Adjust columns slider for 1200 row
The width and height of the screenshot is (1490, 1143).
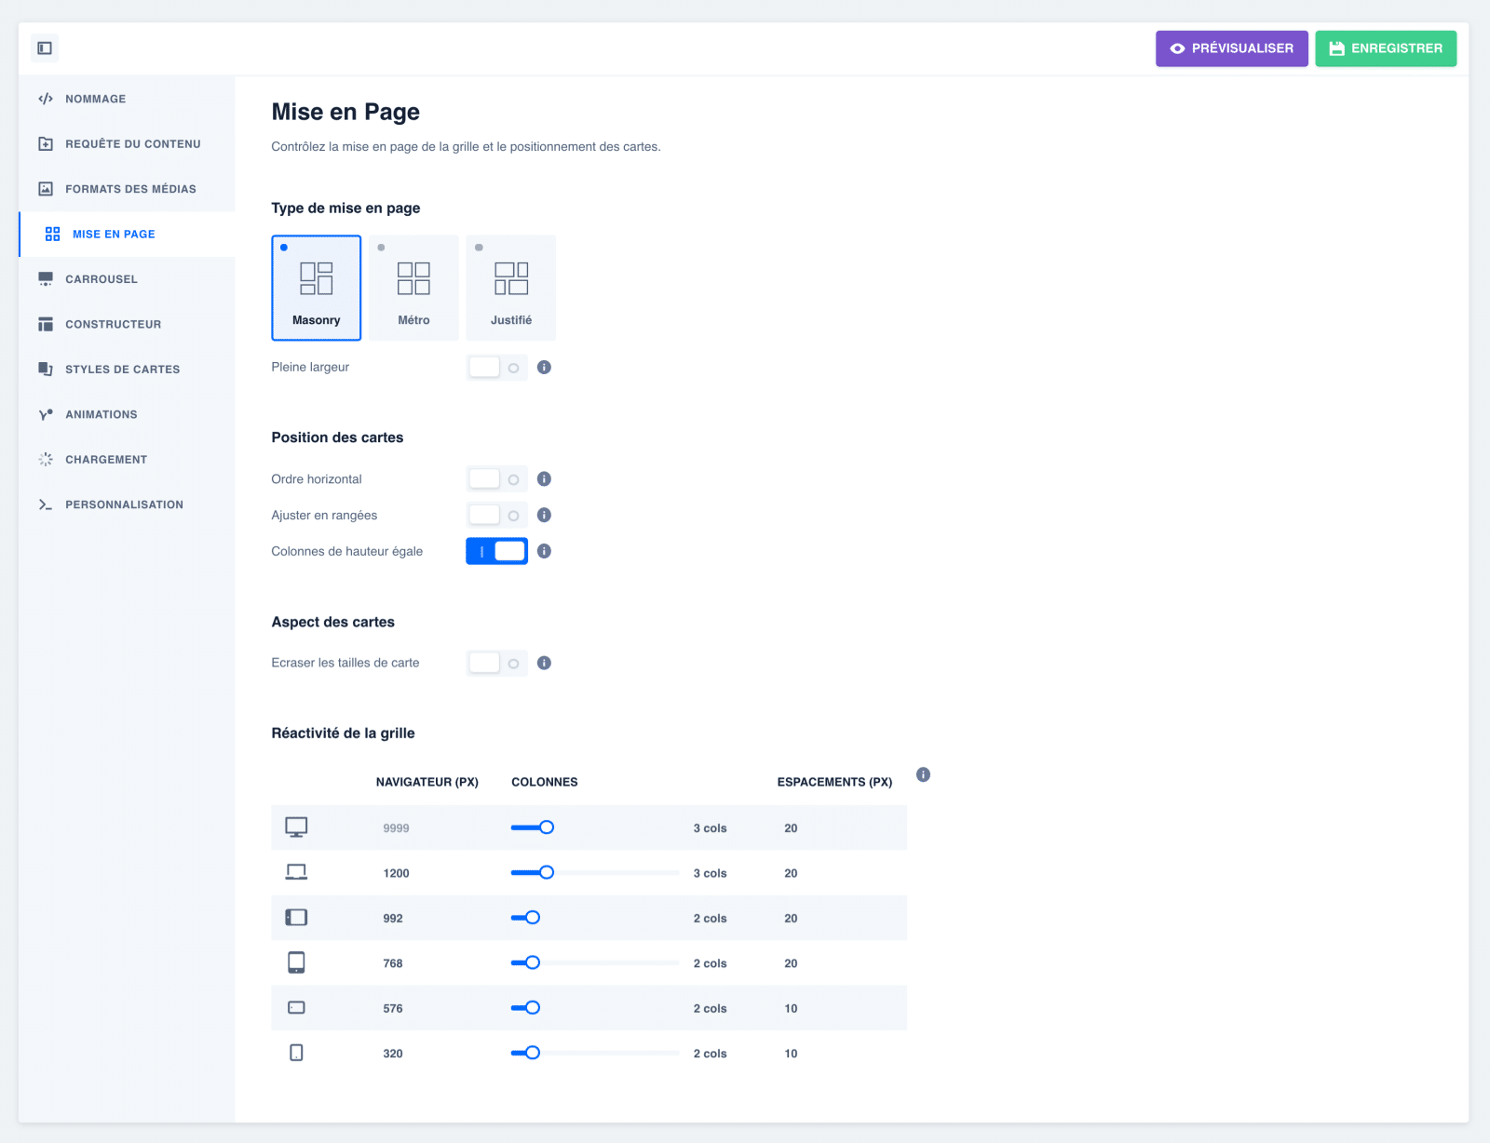[595, 873]
